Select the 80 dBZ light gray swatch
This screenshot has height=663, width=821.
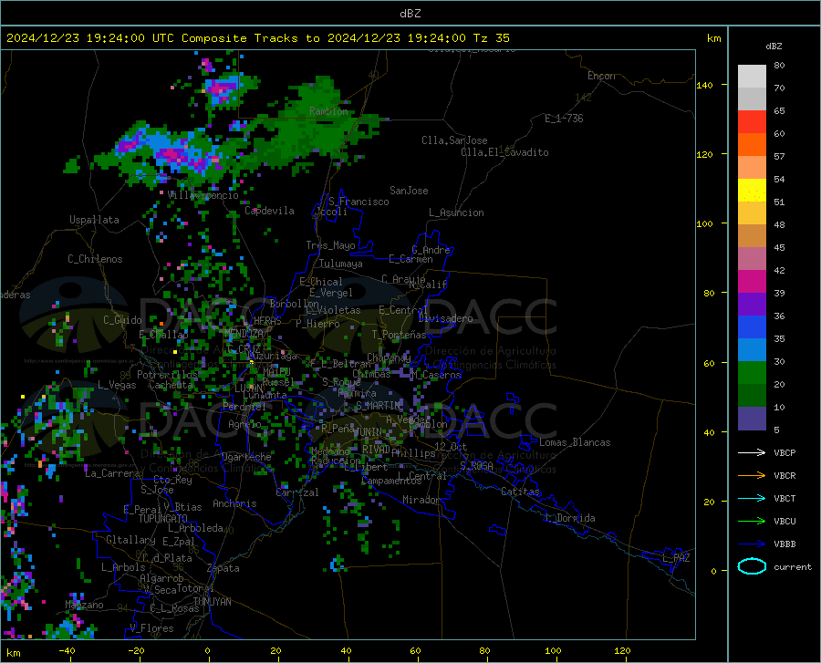point(752,76)
